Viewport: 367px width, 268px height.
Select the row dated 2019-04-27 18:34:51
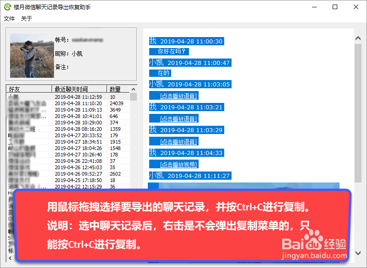[68, 142]
